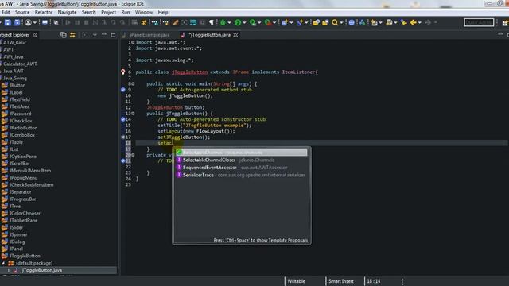Click the Open Task folder icon
509x286 pixels.
pos(325,23)
